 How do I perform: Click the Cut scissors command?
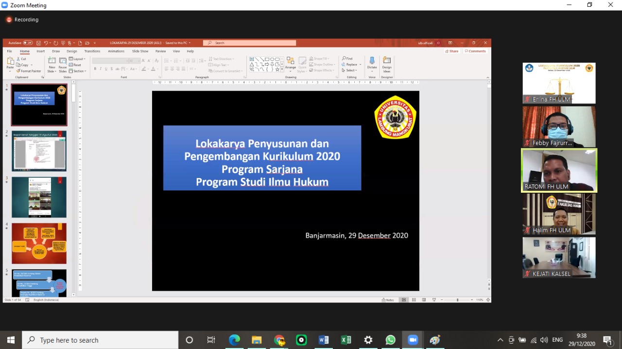coord(21,59)
